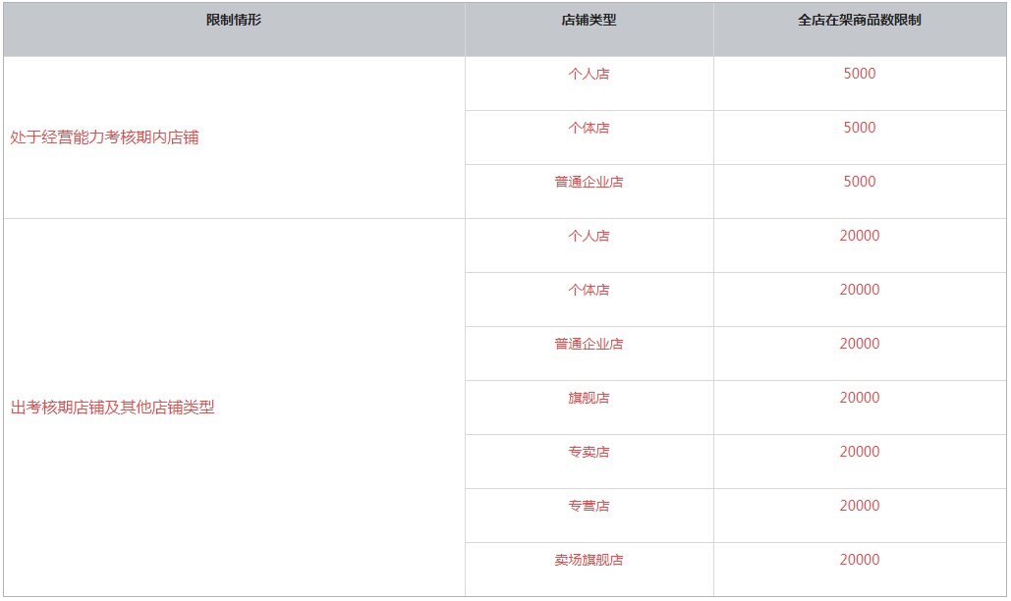Viewport: 1011px width, 601px height.
Task: Click 个人店 in the 5000-limit group
Action: point(589,74)
